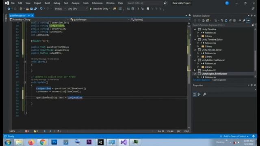Image resolution: width=260 pixels, height=146 pixels.
Task: Open the Assembly-CSharp project dropdown
Action: [39, 19]
